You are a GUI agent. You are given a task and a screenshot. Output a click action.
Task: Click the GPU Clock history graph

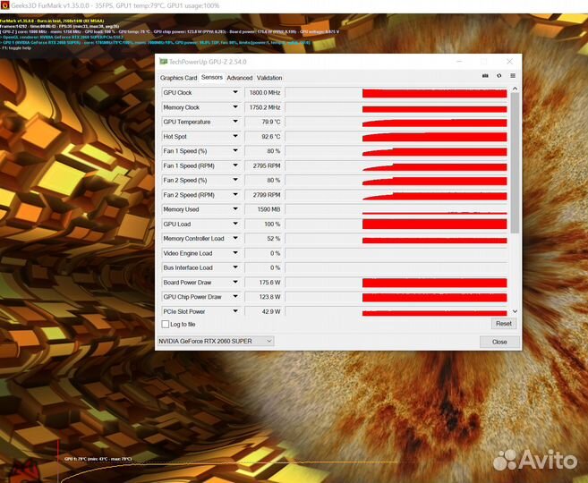pos(396,92)
